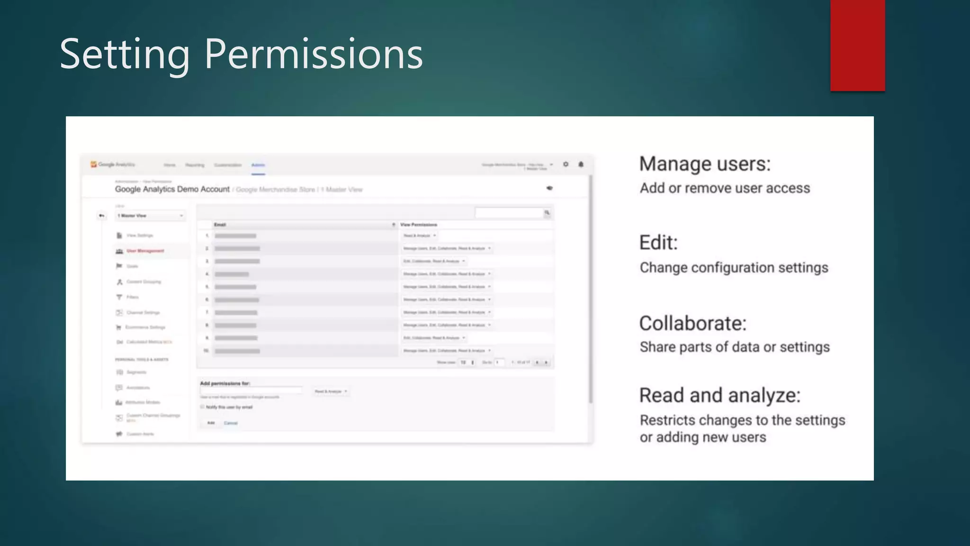Open row 3 Edit, Collaborate permissions dropdown

click(x=434, y=261)
